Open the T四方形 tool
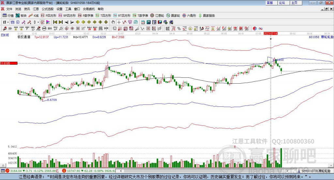Viewport: 334px width, 180px height. (103, 16)
